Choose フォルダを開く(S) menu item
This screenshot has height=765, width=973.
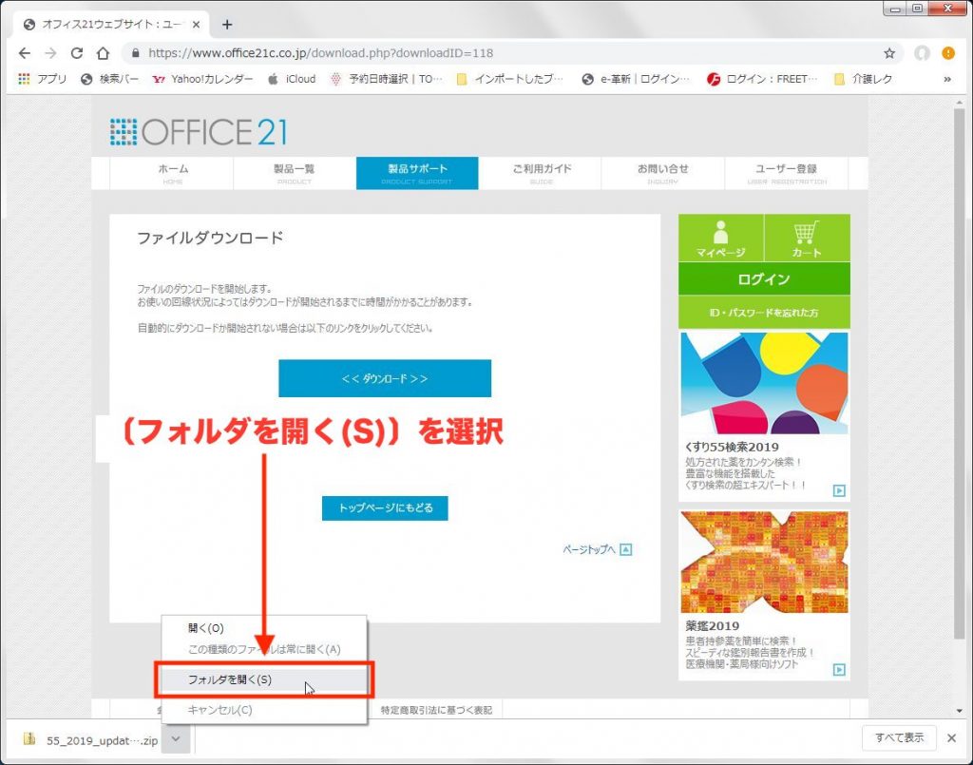(x=264, y=679)
